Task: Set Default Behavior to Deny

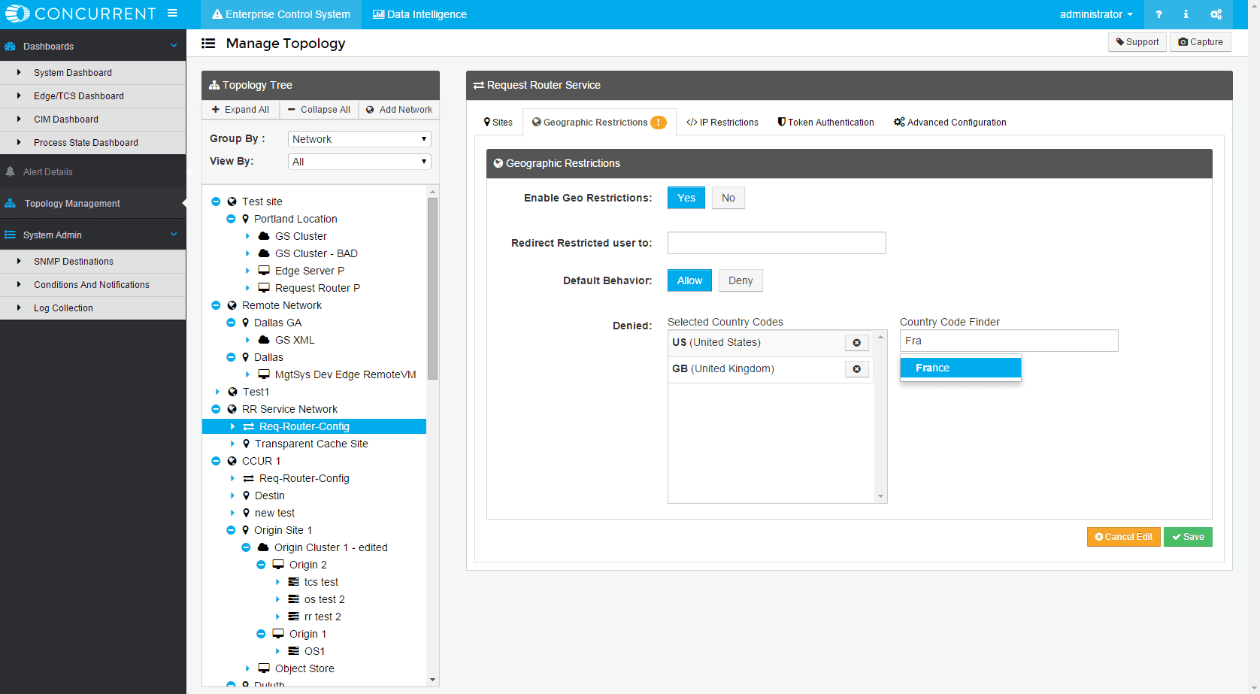Action: tap(741, 280)
